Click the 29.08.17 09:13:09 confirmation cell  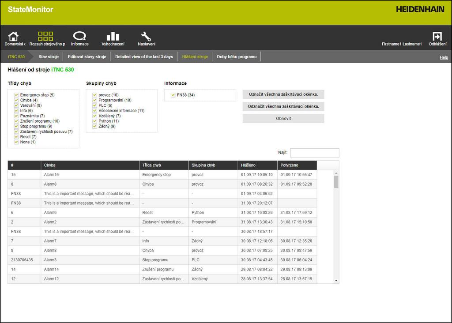[297, 270]
